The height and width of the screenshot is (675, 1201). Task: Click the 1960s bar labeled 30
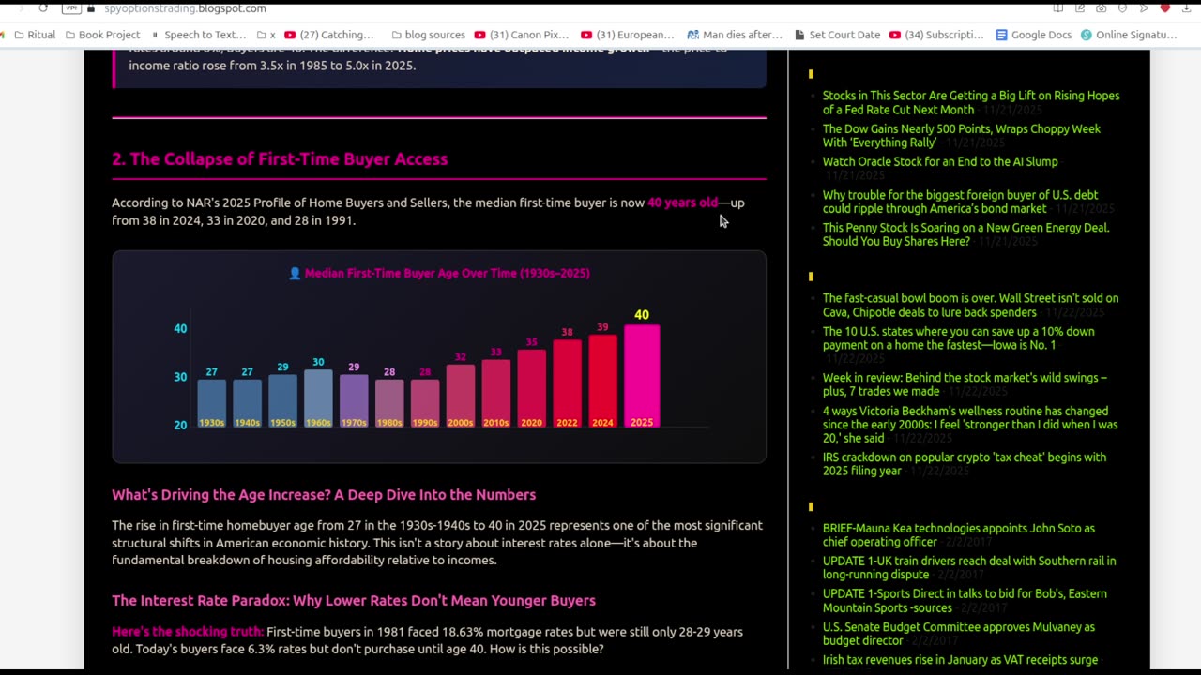(x=318, y=398)
